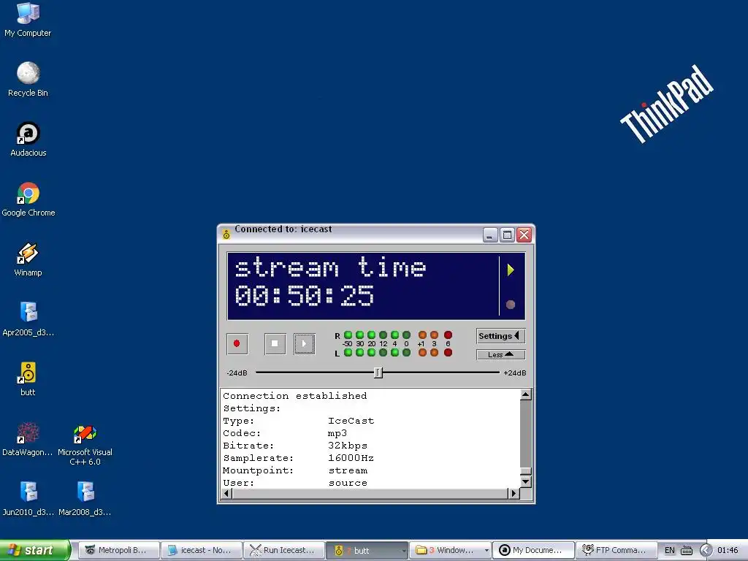Select the Winamp desktop shortcut

click(28, 259)
